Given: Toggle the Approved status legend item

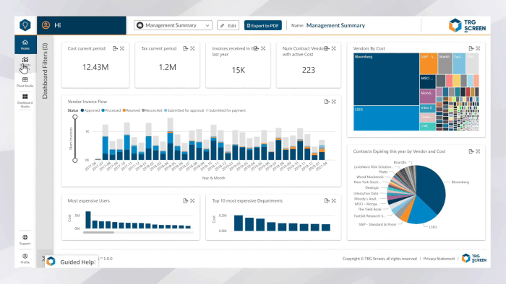Looking at the screenshot, I should pyautogui.click(x=90, y=110).
